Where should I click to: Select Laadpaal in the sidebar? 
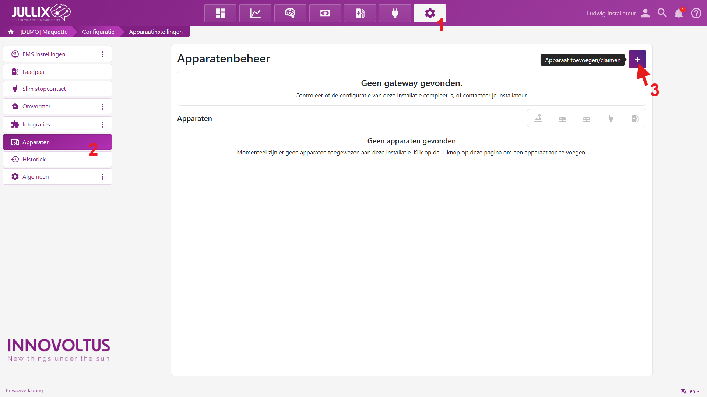(x=34, y=72)
